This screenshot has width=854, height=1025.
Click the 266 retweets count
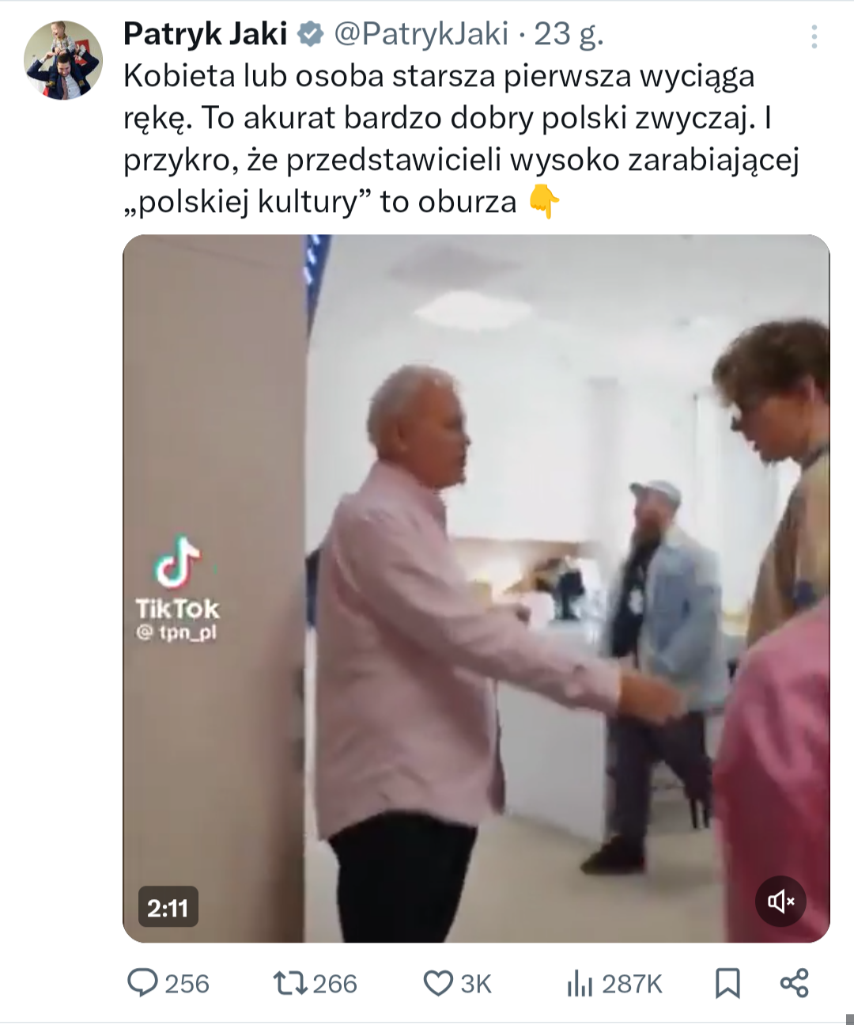pyautogui.click(x=334, y=984)
